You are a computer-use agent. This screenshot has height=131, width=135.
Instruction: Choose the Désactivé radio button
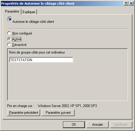[9, 44]
